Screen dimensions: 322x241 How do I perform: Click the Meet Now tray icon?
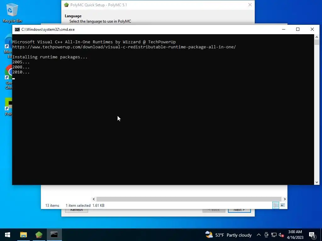pos(266,235)
